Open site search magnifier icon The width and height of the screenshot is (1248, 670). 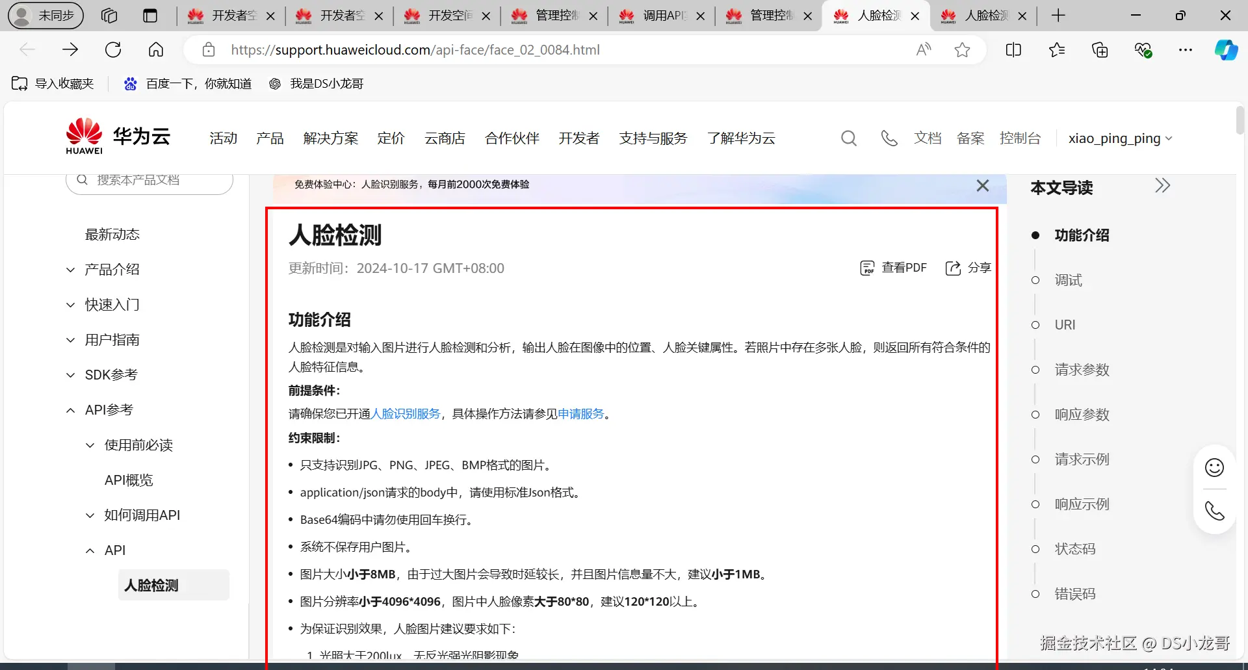click(849, 138)
